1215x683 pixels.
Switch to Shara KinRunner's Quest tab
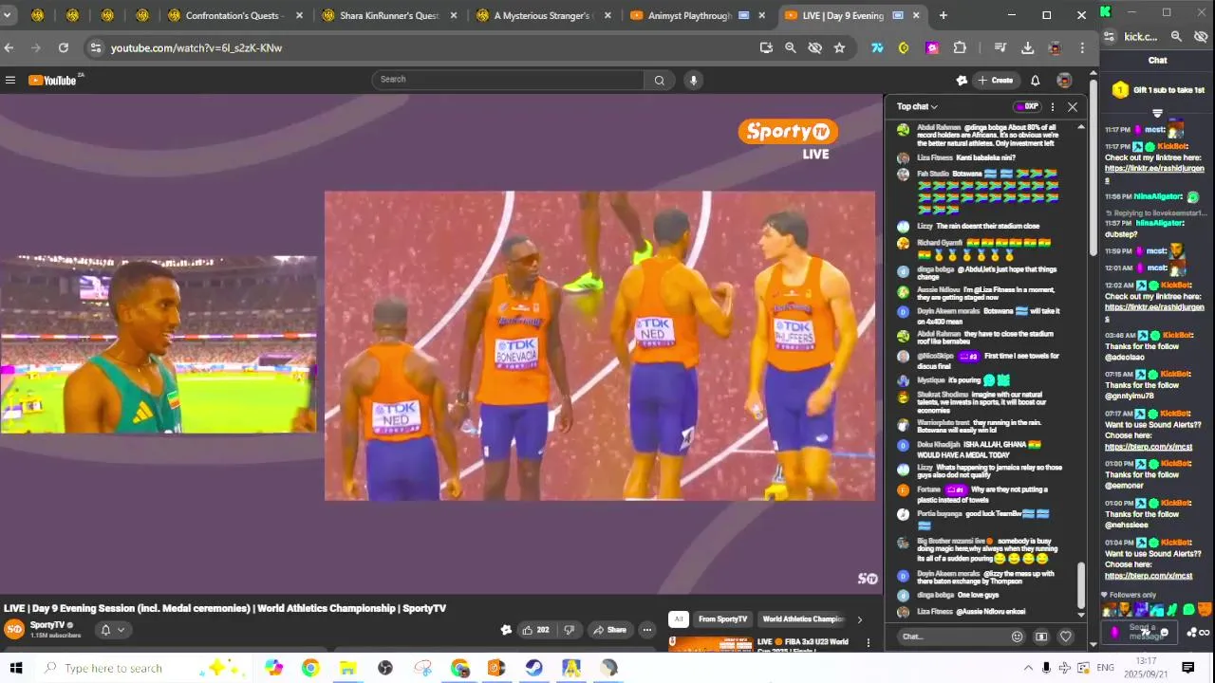[389, 15]
